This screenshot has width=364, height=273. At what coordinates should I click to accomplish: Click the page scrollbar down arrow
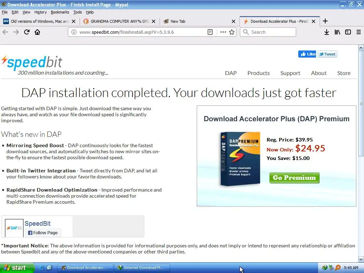(361, 259)
